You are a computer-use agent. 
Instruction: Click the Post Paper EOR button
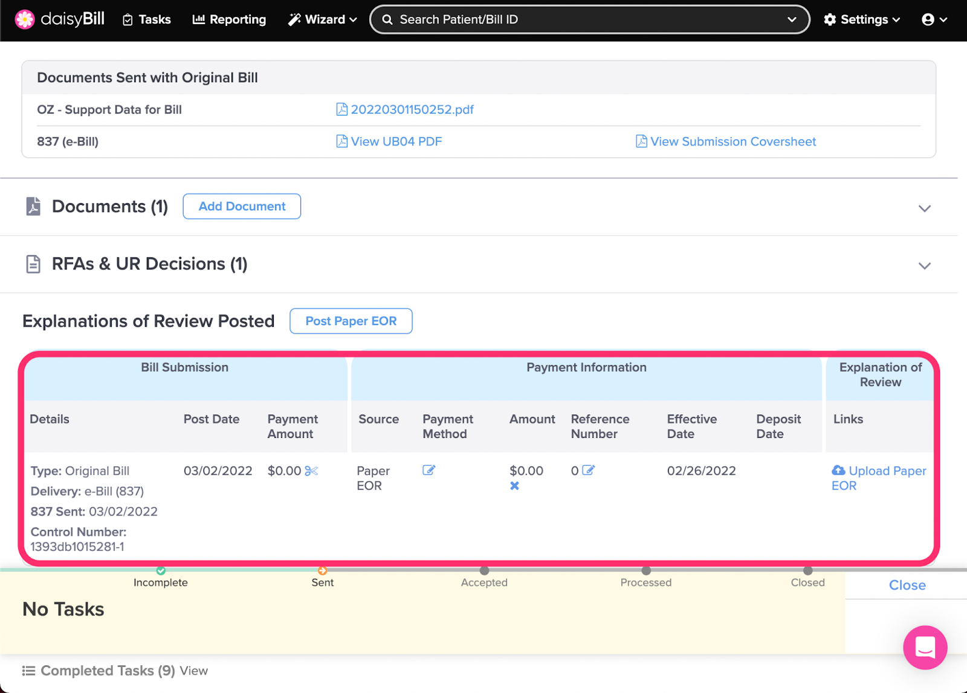[351, 321]
